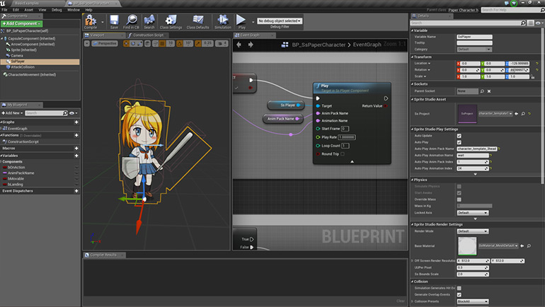545x307 pixels.
Task: Collapse the Physics section
Action: [x=413, y=180]
